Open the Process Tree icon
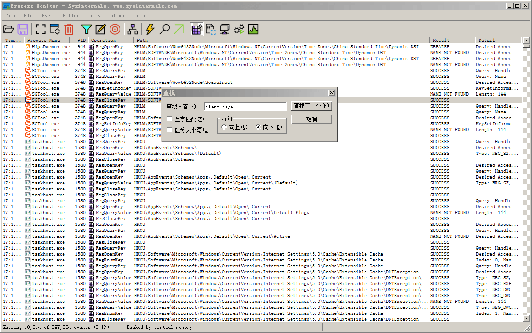The height and width of the screenshot is (333, 532). pyautogui.click(x=133, y=30)
